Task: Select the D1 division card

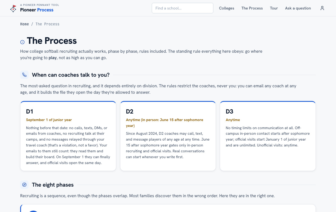Action: point(68,136)
